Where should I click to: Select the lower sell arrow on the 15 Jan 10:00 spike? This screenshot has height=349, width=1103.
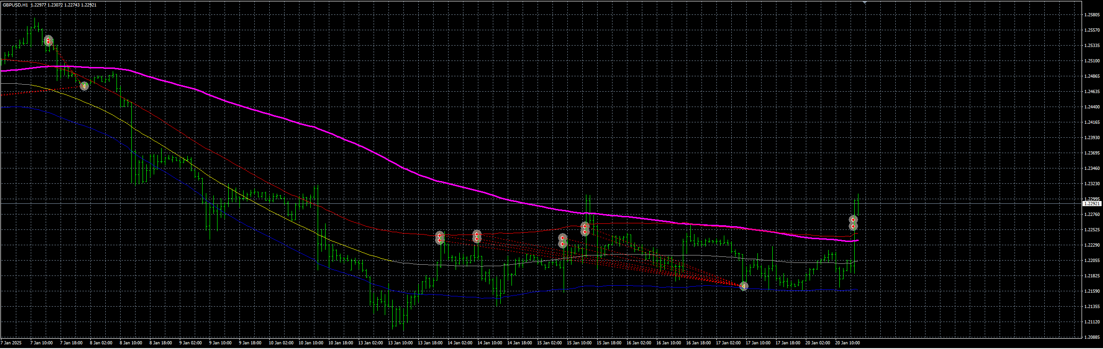pyautogui.click(x=585, y=232)
